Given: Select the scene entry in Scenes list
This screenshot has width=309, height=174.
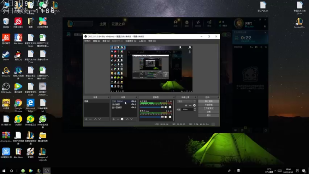Looking at the screenshot, I should click(x=96, y=101).
